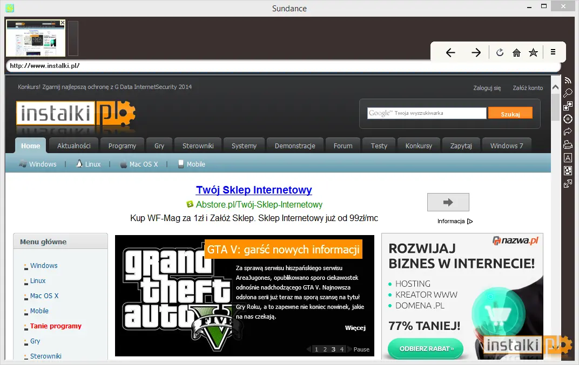Toggle fullscreen with the expand arrows icon

(568, 184)
